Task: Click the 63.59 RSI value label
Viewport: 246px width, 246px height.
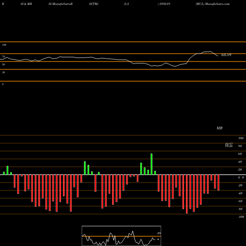Action: pyautogui.click(x=226, y=55)
